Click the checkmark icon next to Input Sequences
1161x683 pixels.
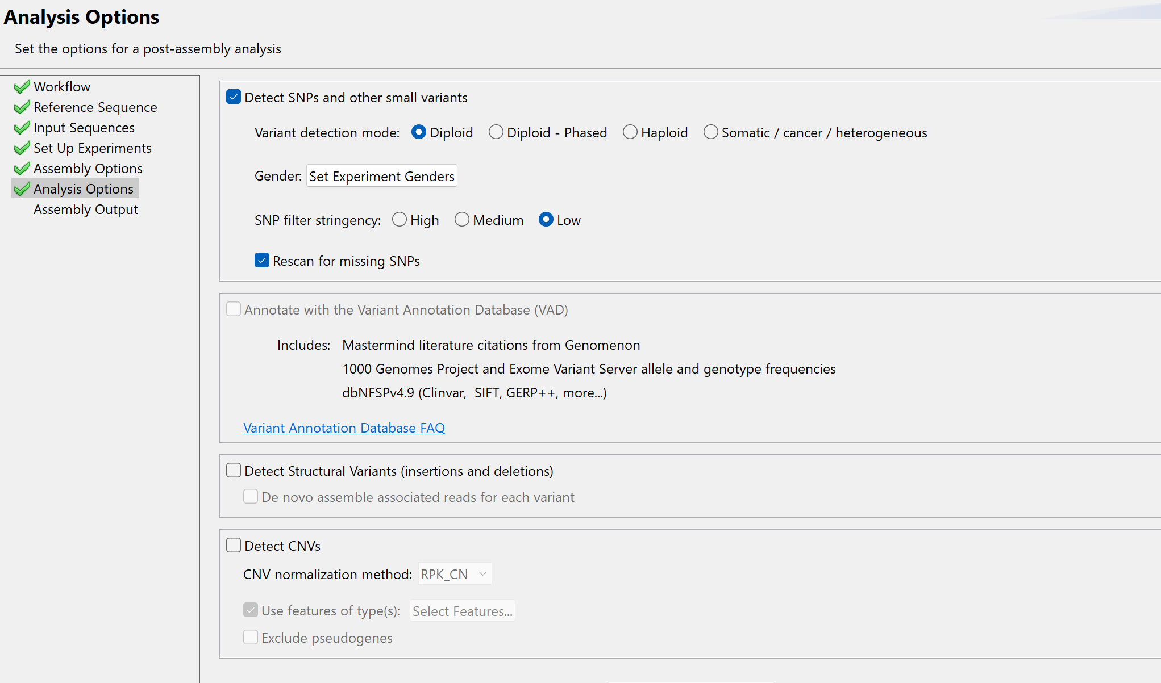click(x=22, y=127)
